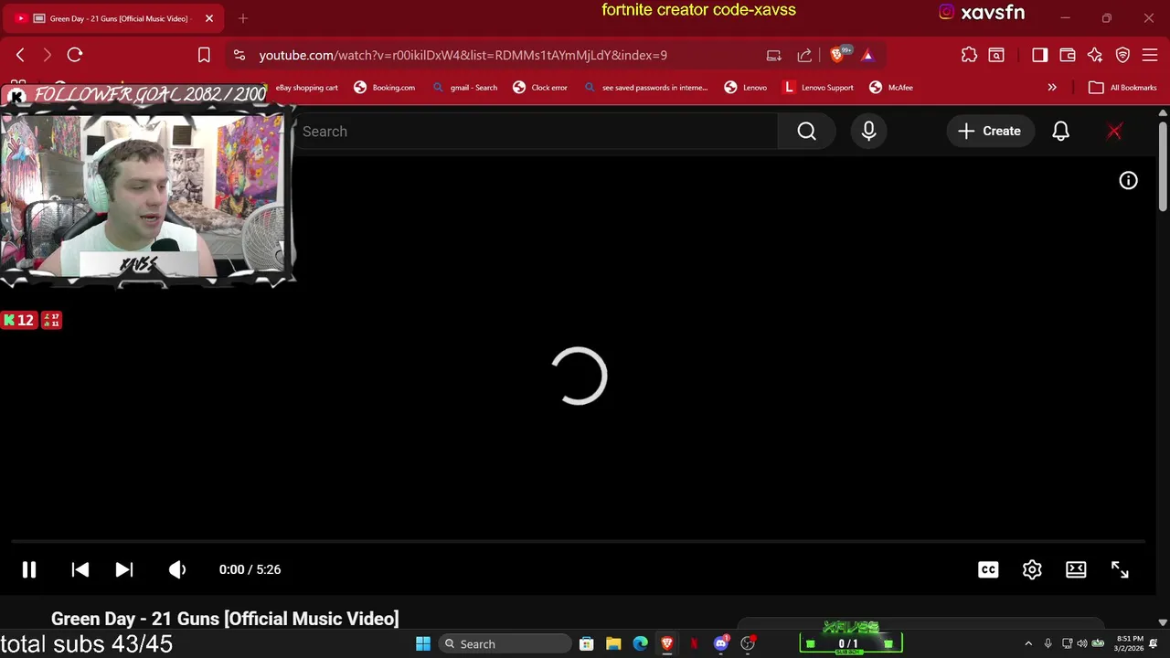Open the Brave VPN shield icon
The width and height of the screenshot is (1170, 658).
click(1122, 55)
